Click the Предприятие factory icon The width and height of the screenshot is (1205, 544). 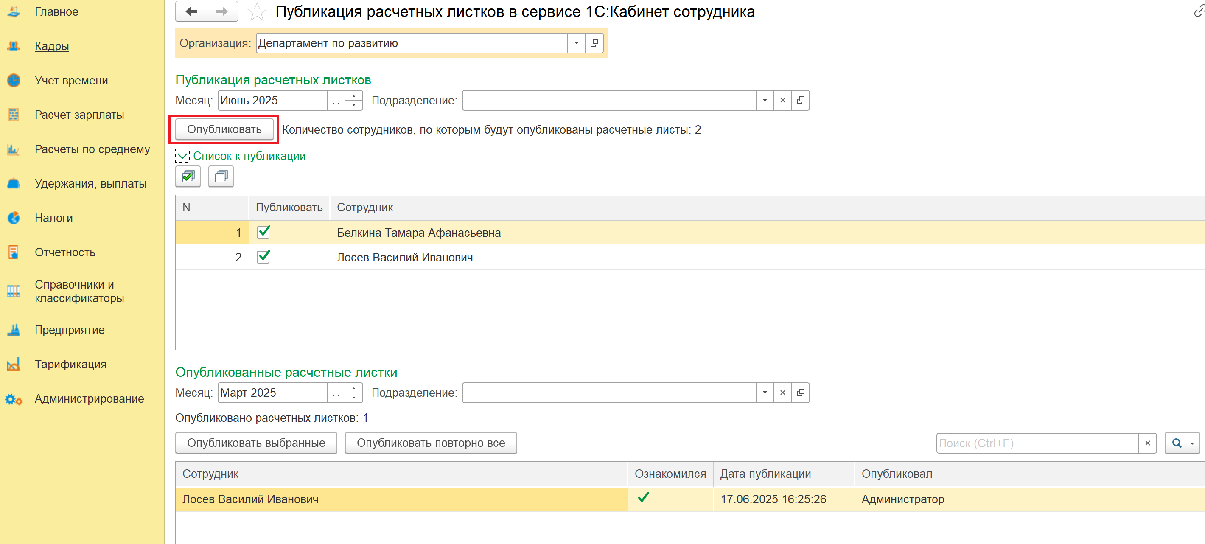coord(14,330)
